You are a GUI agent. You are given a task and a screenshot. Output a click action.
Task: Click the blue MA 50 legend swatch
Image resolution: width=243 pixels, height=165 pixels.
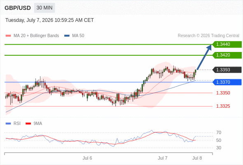click(67, 36)
